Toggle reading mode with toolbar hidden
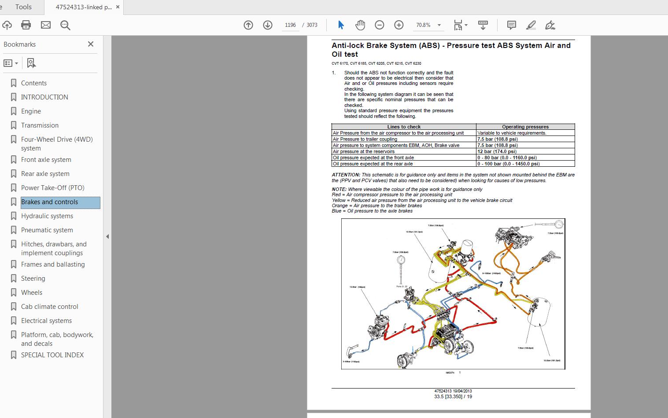The height and width of the screenshot is (418, 668). coord(483,25)
